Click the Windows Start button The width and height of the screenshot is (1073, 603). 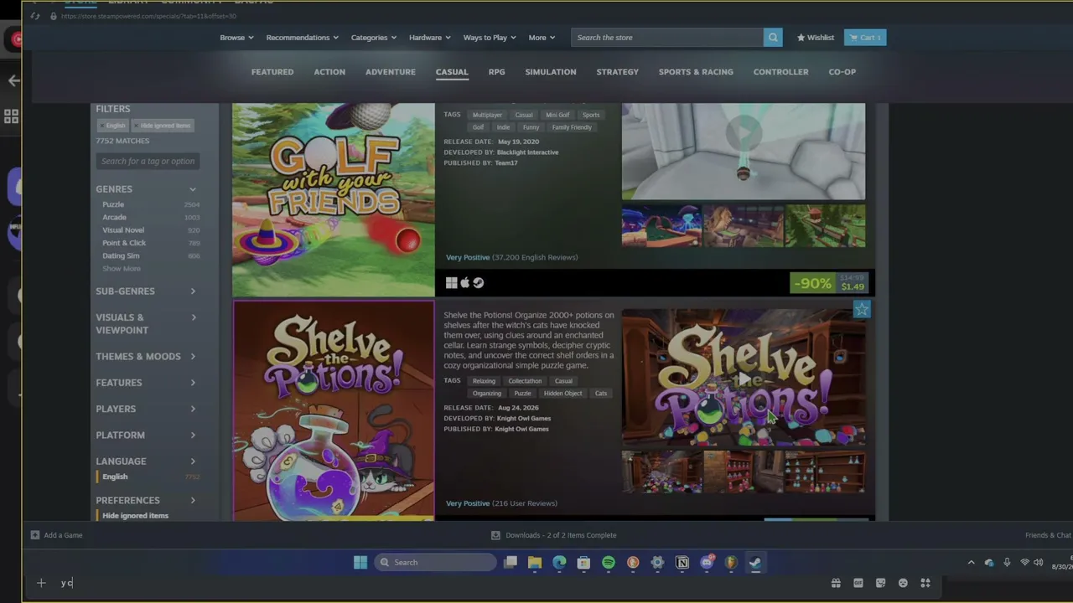[360, 563]
